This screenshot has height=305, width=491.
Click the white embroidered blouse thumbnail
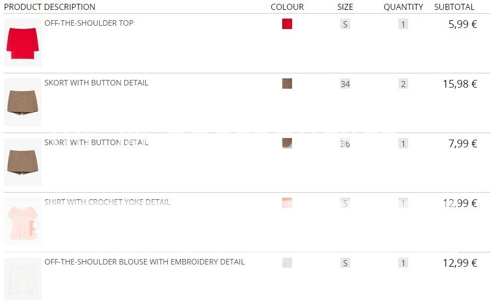[x=22, y=278]
